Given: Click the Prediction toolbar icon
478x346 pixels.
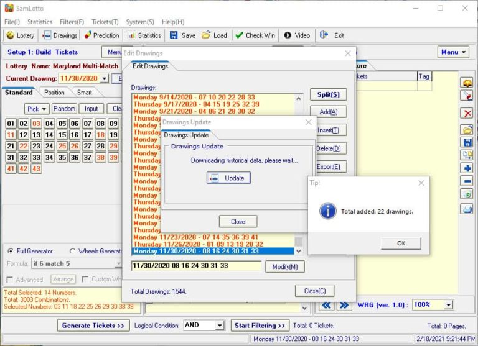Looking at the screenshot, I should click(x=101, y=35).
